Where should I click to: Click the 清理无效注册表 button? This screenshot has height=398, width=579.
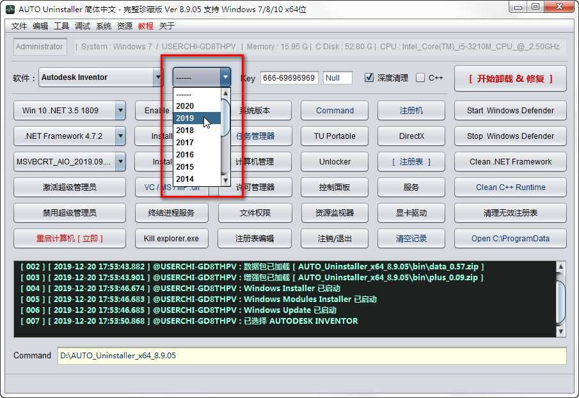511,213
